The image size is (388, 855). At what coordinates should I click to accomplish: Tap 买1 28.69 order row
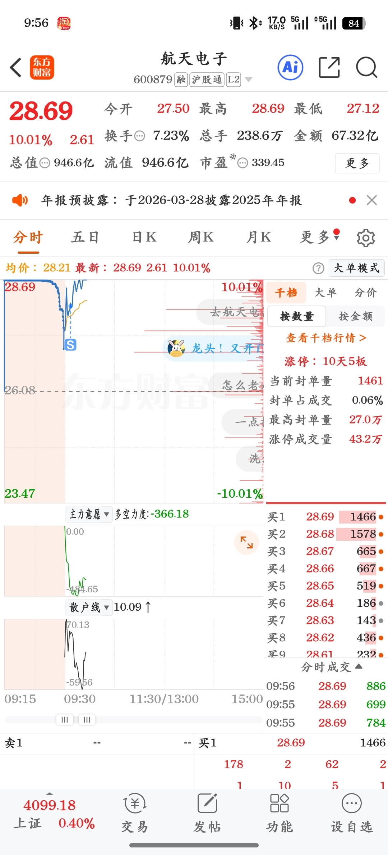(325, 517)
